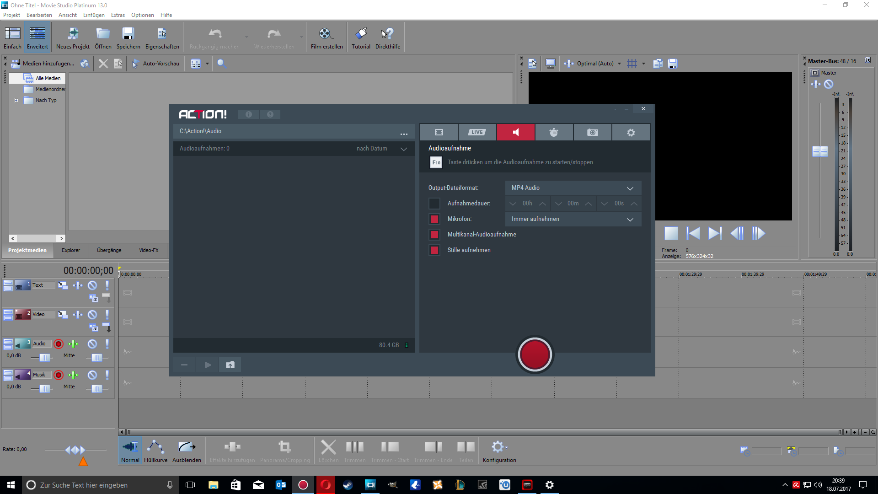Toggle Auto-Vorschau
The height and width of the screenshot is (494, 878).
(x=156, y=64)
